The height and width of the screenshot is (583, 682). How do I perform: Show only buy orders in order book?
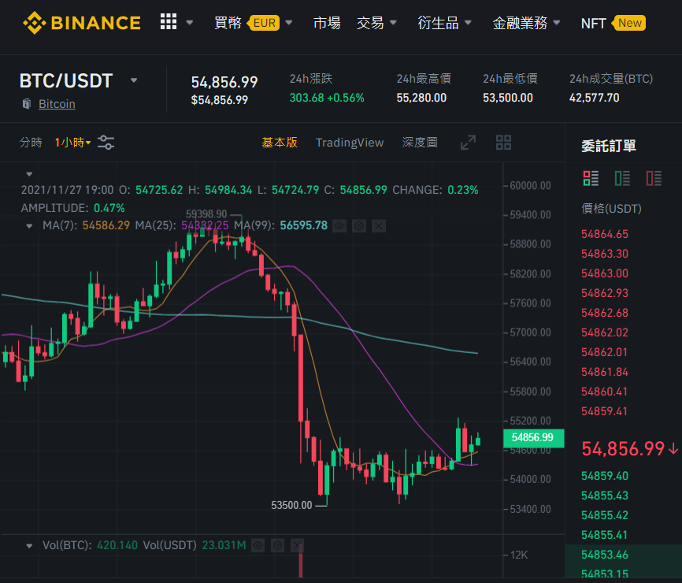click(x=622, y=178)
